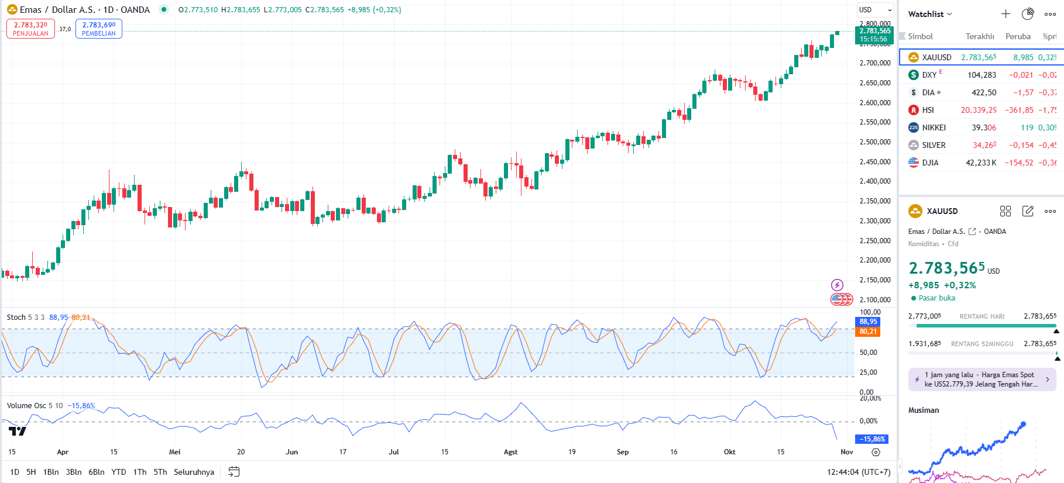Screen dimensions: 1064x483
Task: Select the YTD time range tab
Action: pyautogui.click(x=119, y=472)
